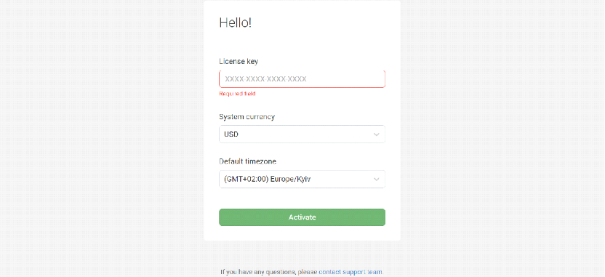This screenshot has width=605, height=277.
Task: Click the Default timezone label
Action: [248, 161]
